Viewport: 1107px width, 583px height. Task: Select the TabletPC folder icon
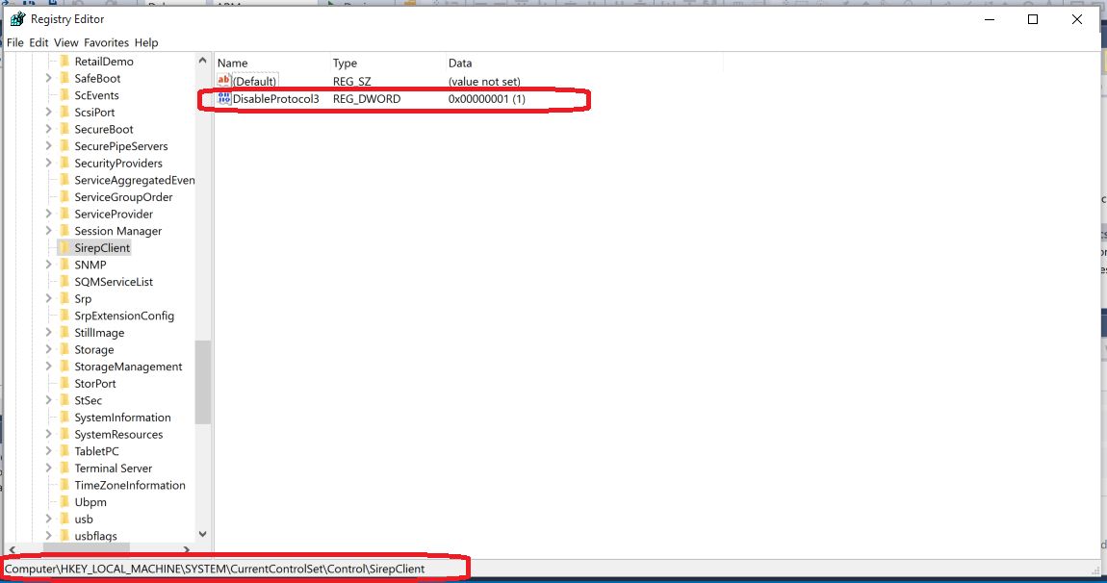click(64, 451)
